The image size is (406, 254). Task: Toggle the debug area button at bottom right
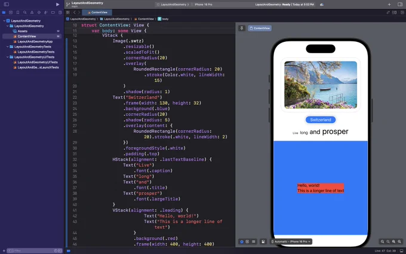(x=402, y=250)
